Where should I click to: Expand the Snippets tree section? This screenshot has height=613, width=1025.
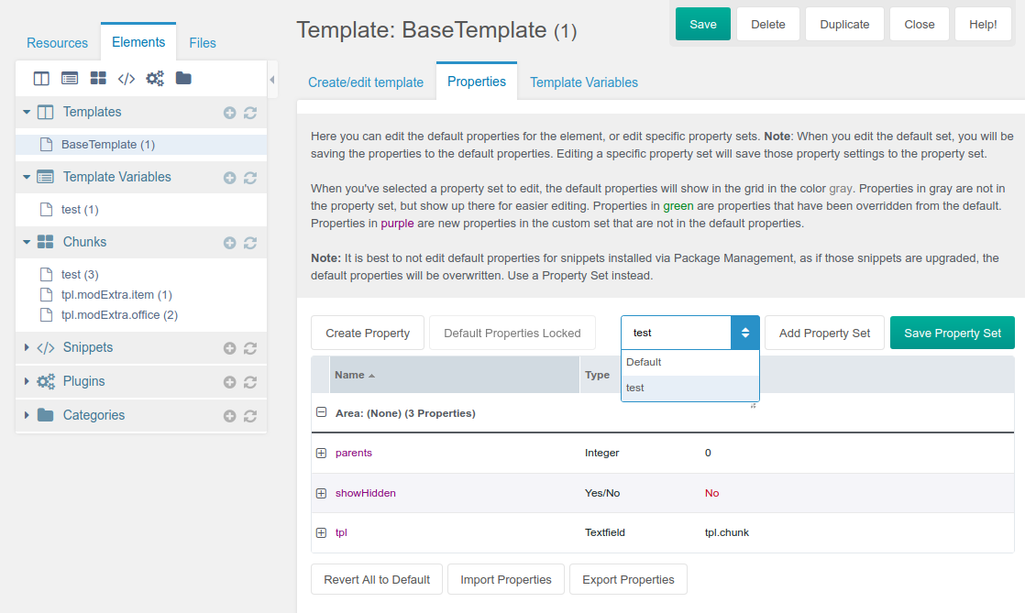[x=27, y=347]
